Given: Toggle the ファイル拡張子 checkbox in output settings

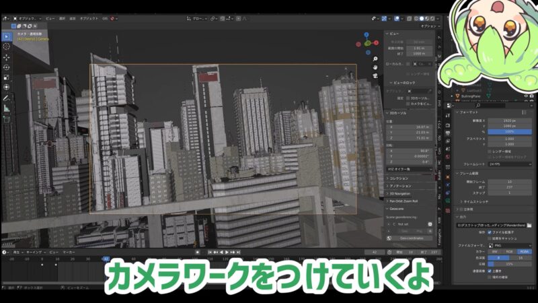Looking at the screenshot, I should 489,232.
